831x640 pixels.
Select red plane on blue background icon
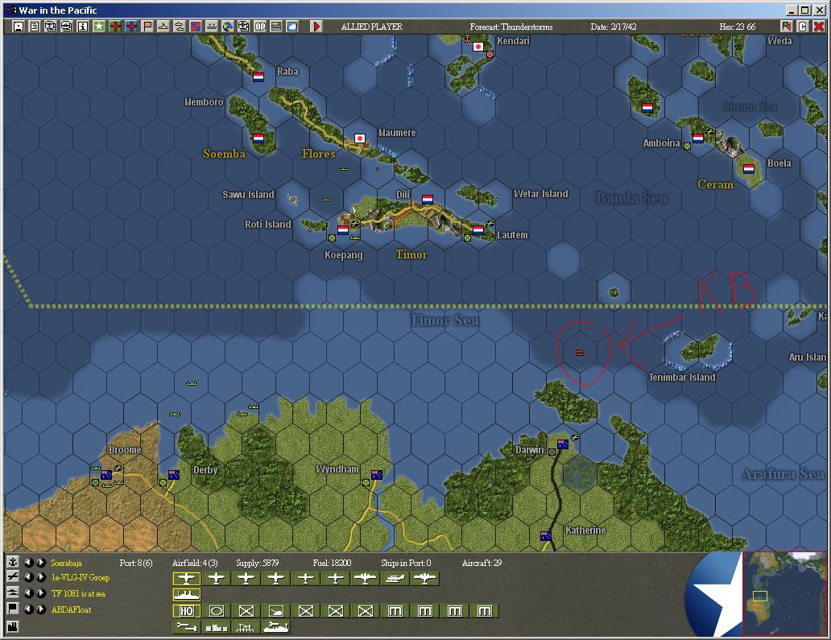click(x=131, y=27)
